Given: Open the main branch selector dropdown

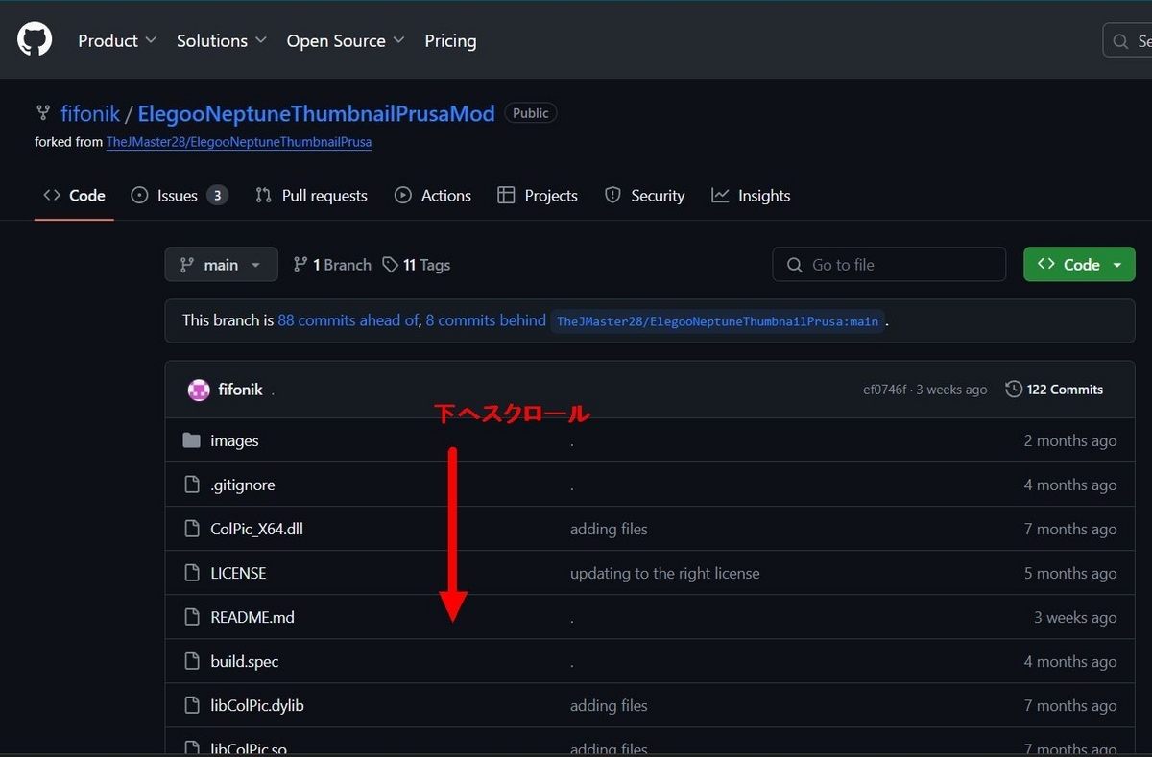Looking at the screenshot, I should 221,265.
